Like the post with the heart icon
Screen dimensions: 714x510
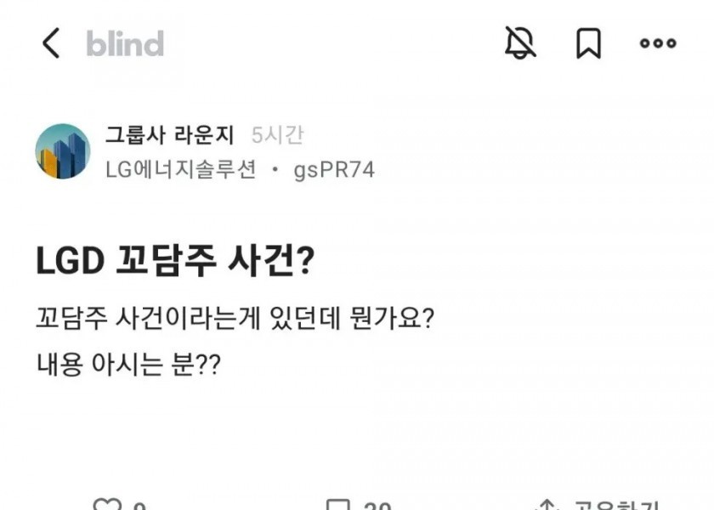[x=106, y=506]
